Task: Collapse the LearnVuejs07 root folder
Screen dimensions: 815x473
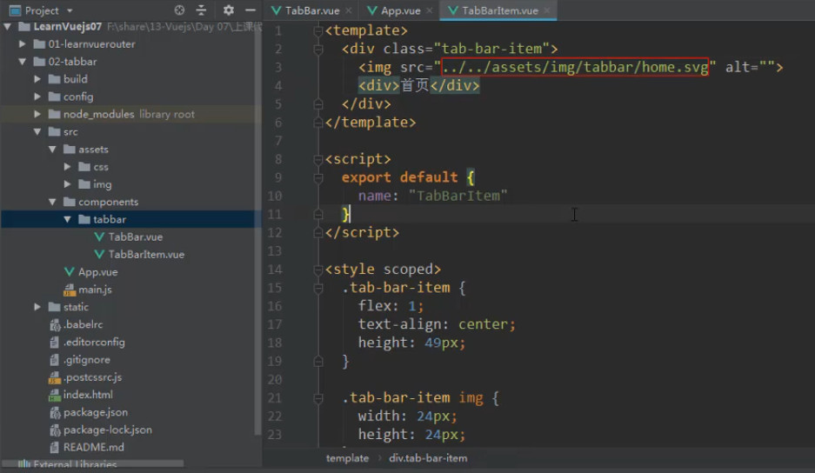Action: [7, 26]
